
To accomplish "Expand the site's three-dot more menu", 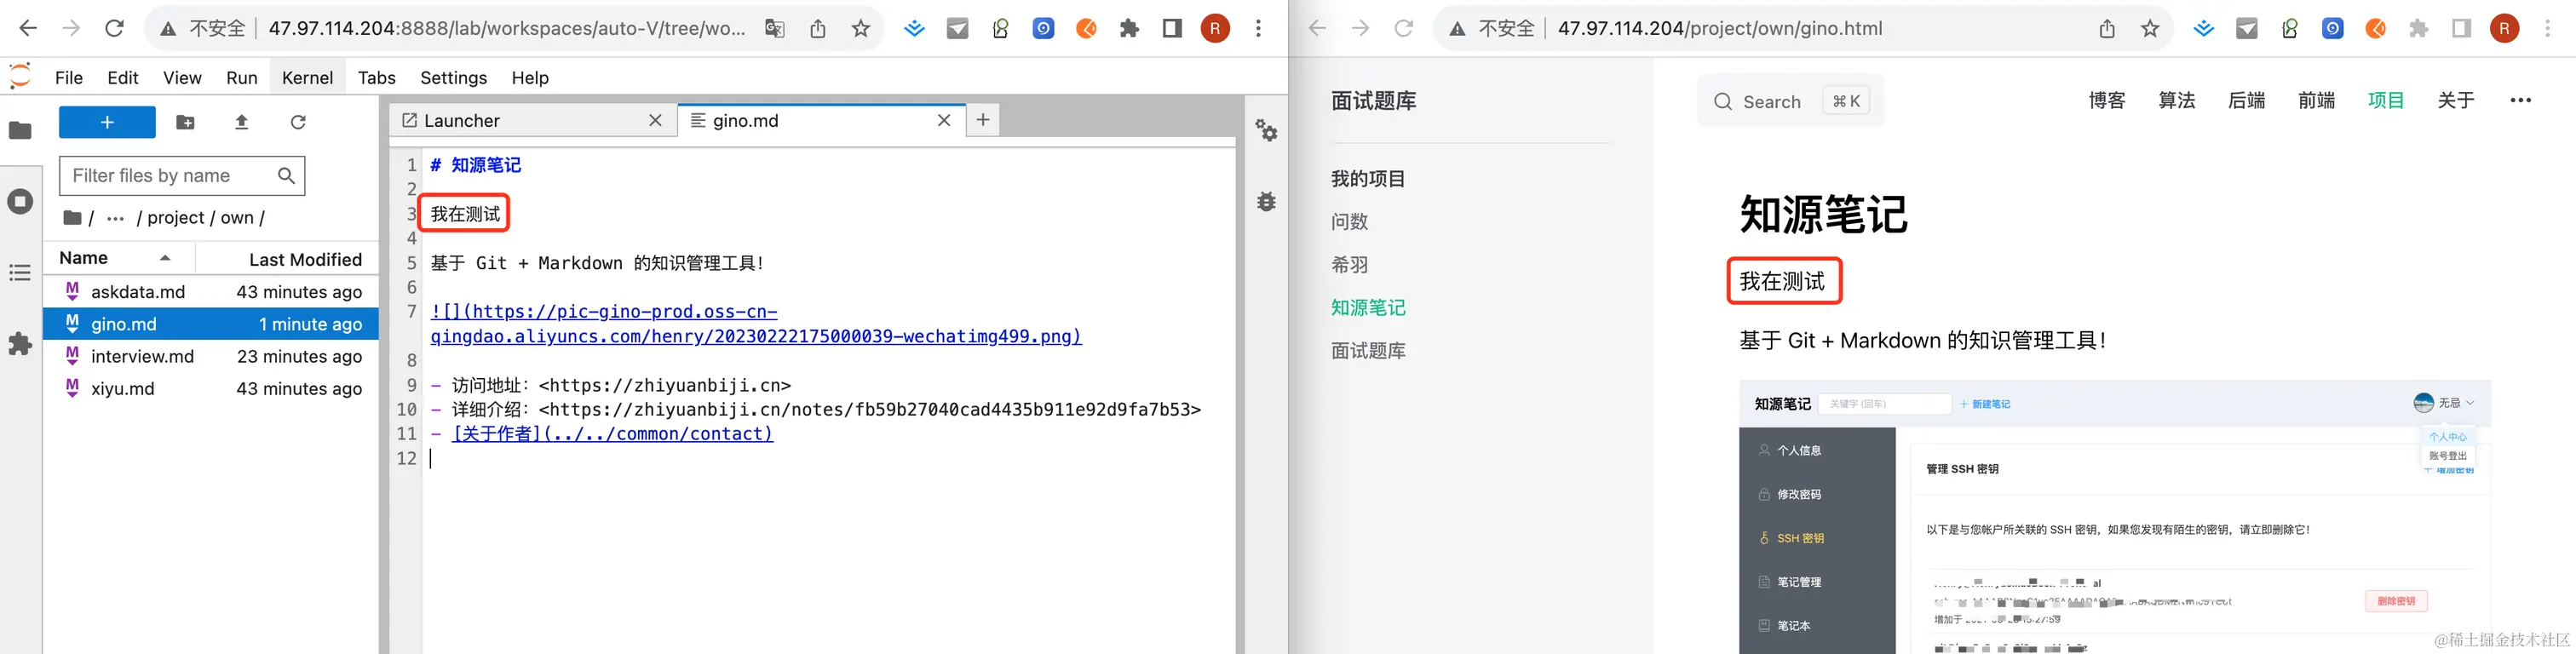I will point(2521,100).
